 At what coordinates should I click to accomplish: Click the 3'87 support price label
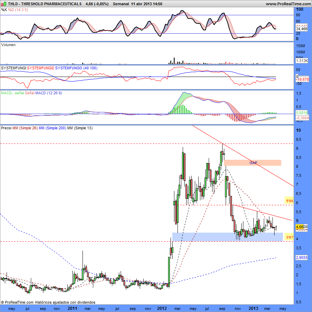289,237
